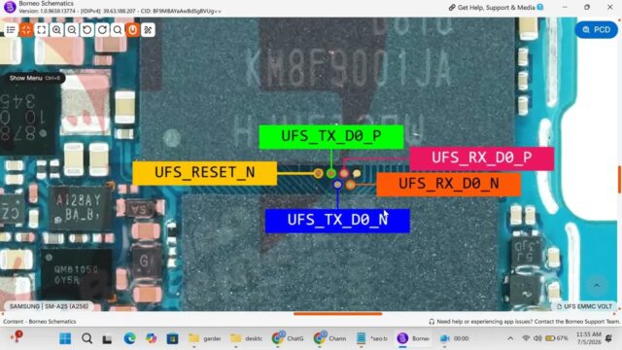Open Windows taskbar search

pos(86,338)
